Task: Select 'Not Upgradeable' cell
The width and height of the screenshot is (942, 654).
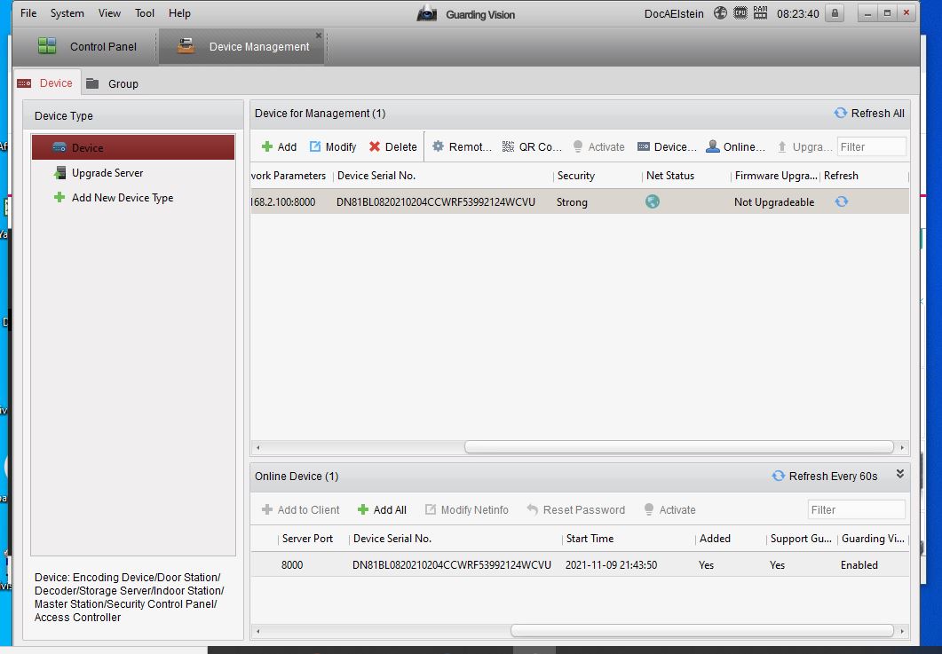Action: 774,202
